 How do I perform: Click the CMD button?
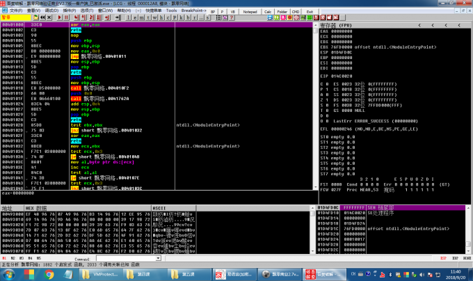(x=296, y=12)
